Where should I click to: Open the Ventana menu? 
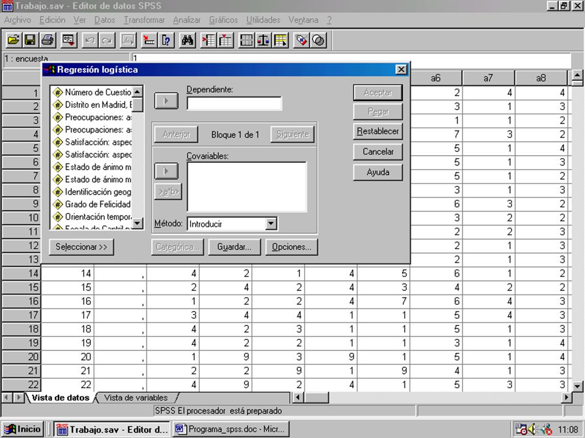(x=303, y=20)
